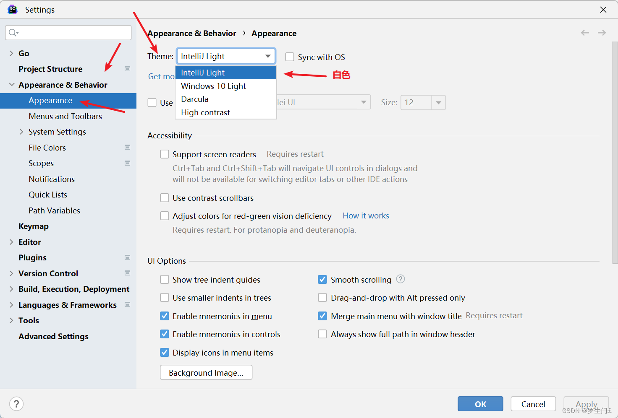This screenshot has width=618, height=418.
Task: Click project-level icon beside File Colors
Action: pos(128,147)
